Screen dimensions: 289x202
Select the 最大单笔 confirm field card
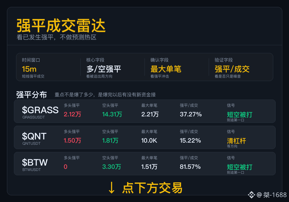click(177, 67)
